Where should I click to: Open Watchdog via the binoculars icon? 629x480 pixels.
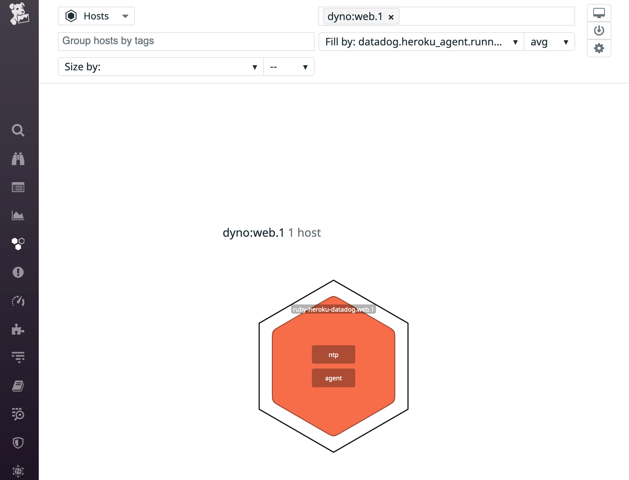[18, 159]
